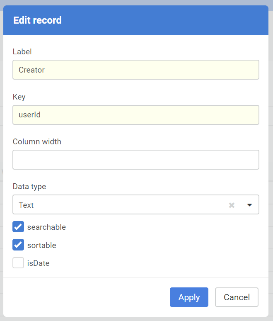Click the sortable label text

[x=41, y=245]
